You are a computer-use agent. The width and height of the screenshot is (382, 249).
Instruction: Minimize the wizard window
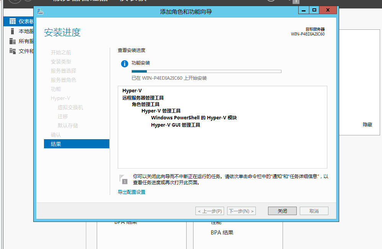click(304, 10)
